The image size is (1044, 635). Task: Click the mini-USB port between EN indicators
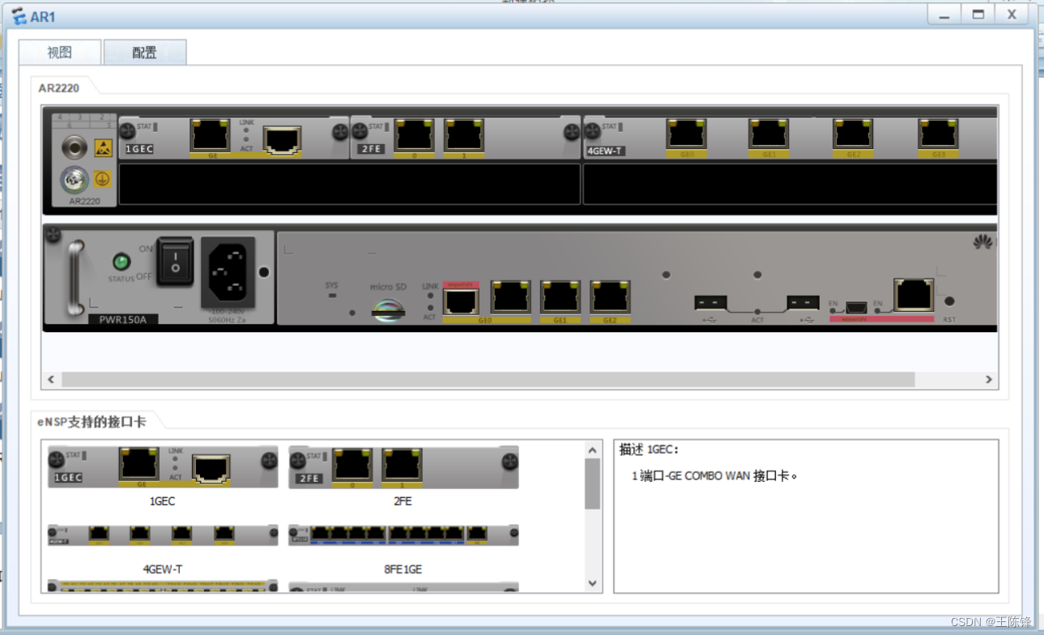click(x=856, y=308)
